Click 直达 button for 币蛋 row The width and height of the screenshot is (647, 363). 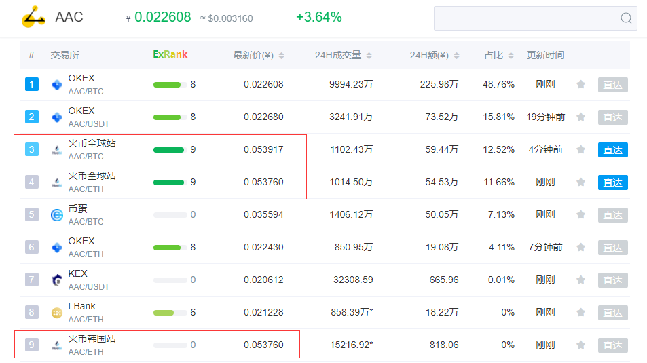[x=613, y=215]
